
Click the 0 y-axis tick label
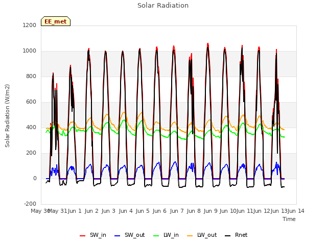tap(35, 178)
